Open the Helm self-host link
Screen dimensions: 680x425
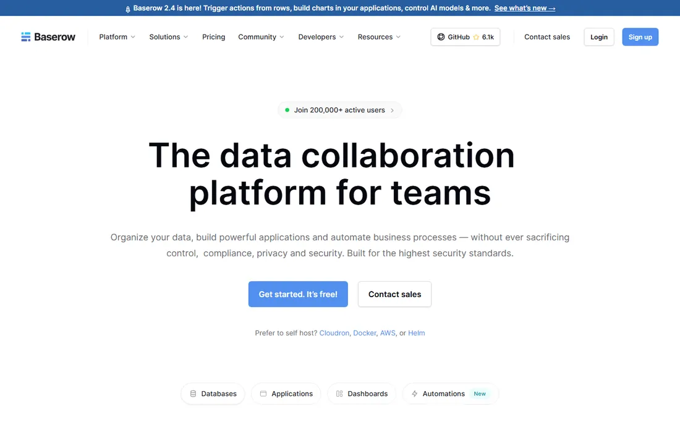pos(416,333)
